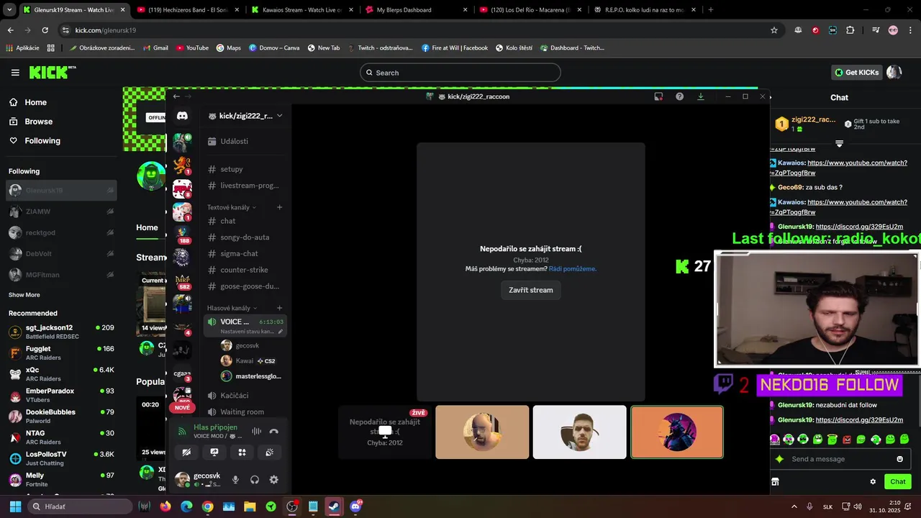Open Steam from taskbar
921x518 pixels.
pyautogui.click(x=334, y=506)
